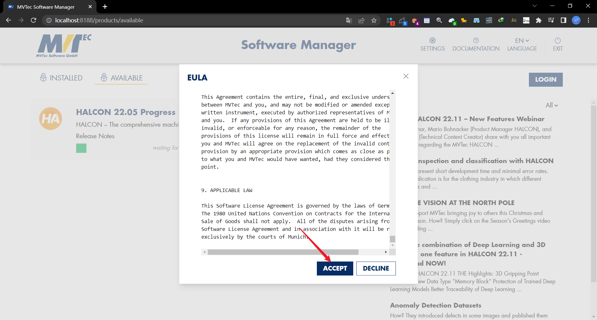The image size is (597, 320).
Task: Click the translate page icon
Action: (x=349, y=20)
